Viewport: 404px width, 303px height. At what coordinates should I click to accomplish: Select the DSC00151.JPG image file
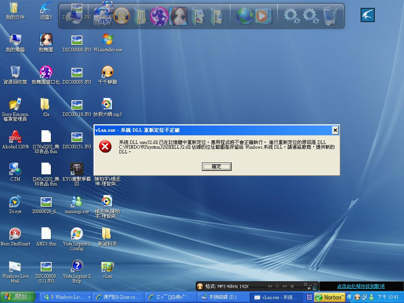point(77,140)
